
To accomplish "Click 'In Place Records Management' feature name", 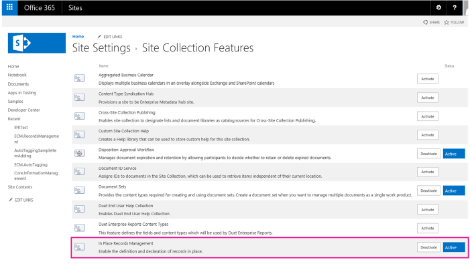I will pyautogui.click(x=125, y=243).
